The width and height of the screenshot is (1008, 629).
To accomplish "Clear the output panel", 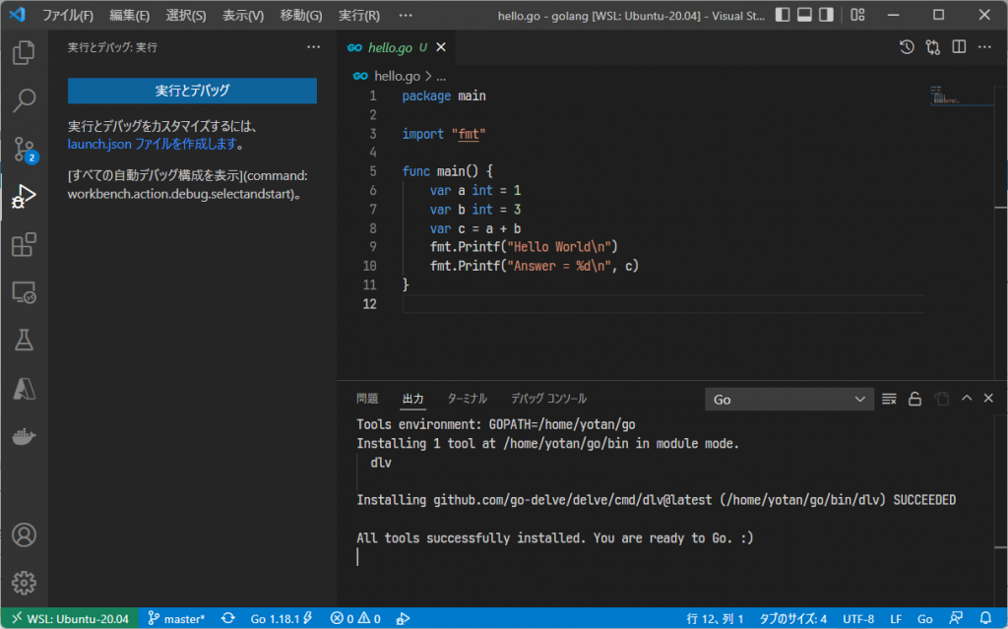I will [x=889, y=400].
